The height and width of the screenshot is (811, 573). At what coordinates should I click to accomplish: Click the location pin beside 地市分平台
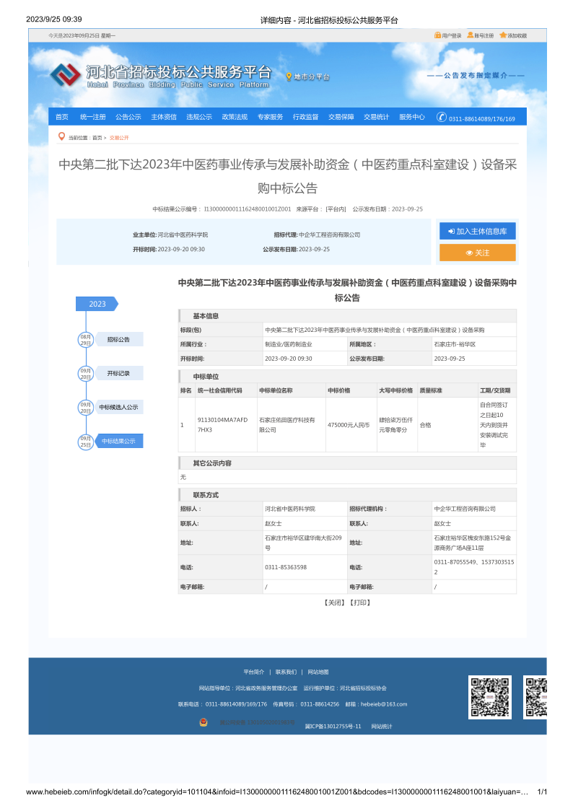tap(289, 76)
